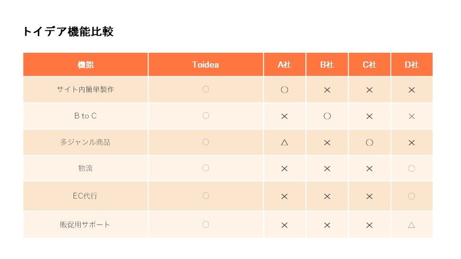Click the triangle in D社's 販促用サポート cell
461x259 pixels.
[412, 224]
